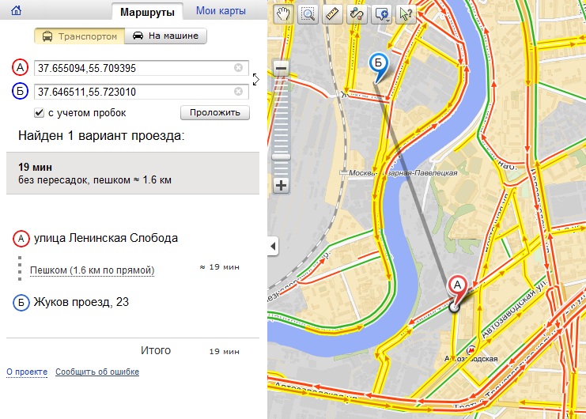
Task: Zoom in with the plus button
Action: click(x=282, y=186)
